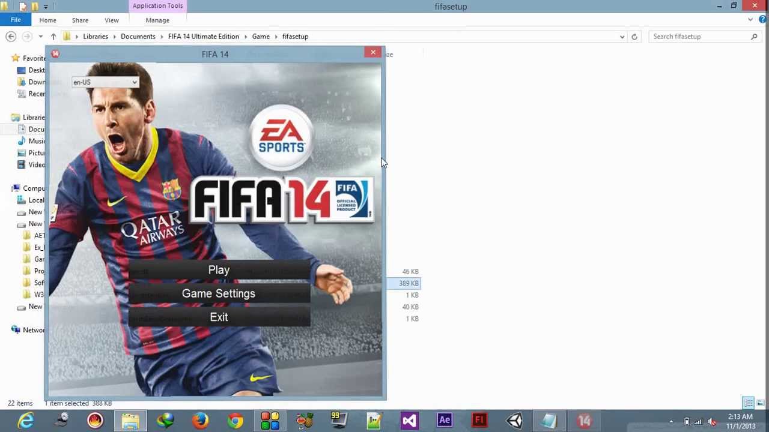Click Exit in the FIFA 14 launcher
This screenshot has height=432, width=769.
[219, 317]
